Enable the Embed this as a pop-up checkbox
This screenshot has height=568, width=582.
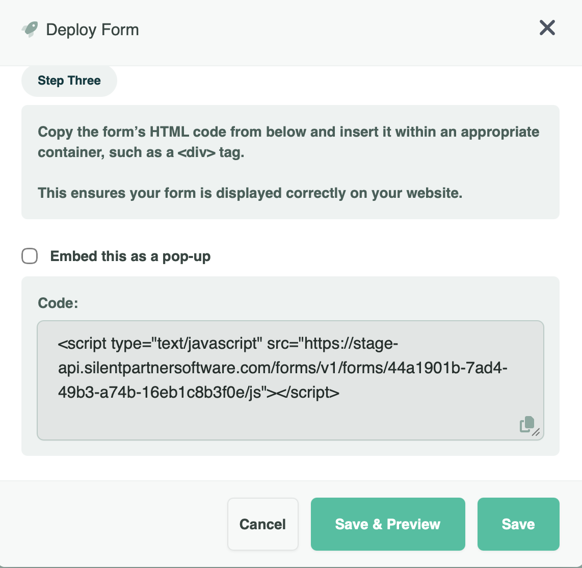click(30, 256)
